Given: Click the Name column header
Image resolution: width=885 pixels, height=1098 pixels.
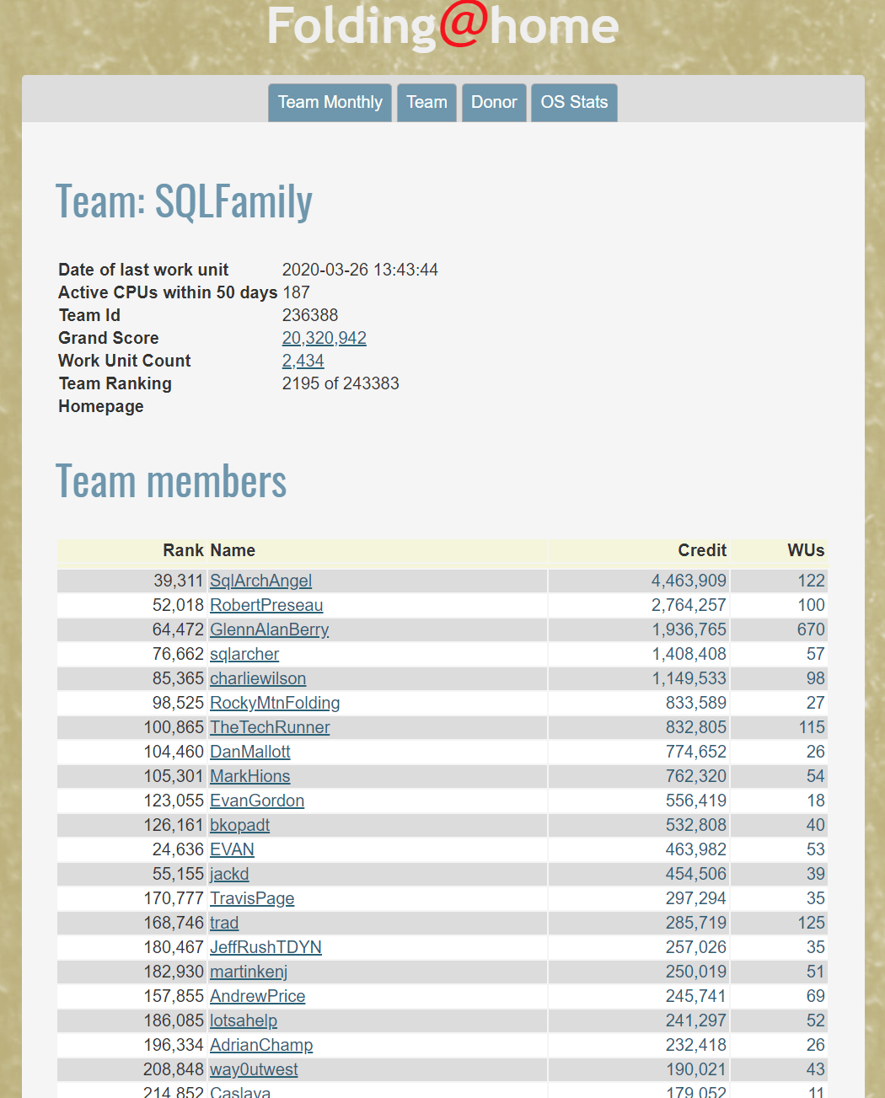Looking at the screenshot, I should coord(233,550).
